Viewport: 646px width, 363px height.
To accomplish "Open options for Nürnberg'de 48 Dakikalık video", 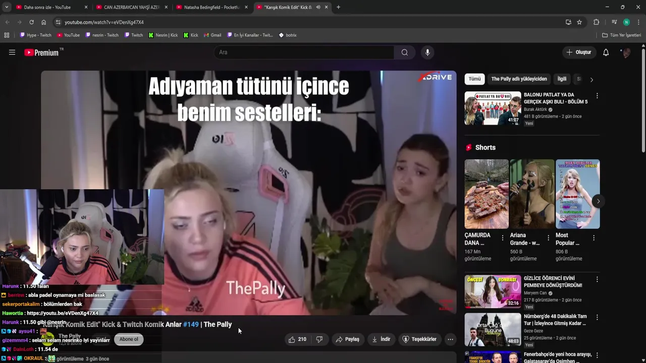I will click(x=597, y=318).
